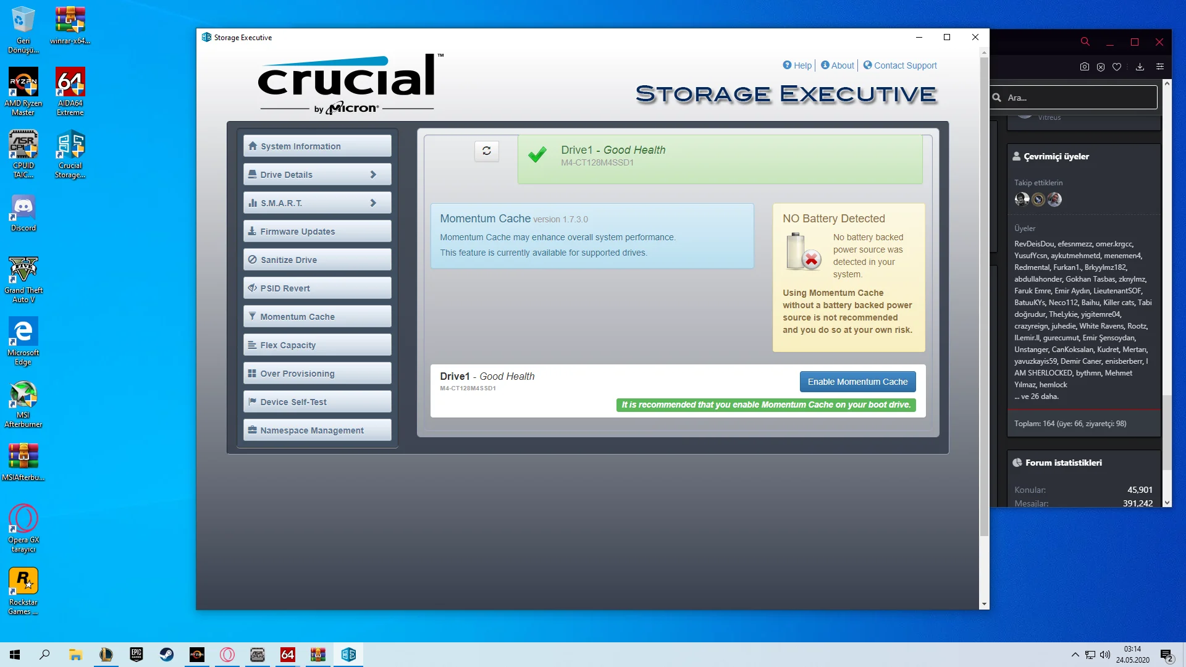Open the Firmware Updates section
The width and height of the screenshot is (1186, 667).
point(317,232)
